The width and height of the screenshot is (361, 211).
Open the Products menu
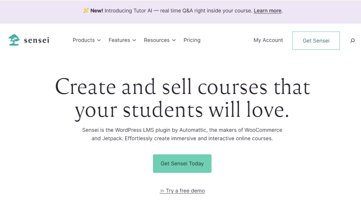pyautogui.click(x=84, y=40)
